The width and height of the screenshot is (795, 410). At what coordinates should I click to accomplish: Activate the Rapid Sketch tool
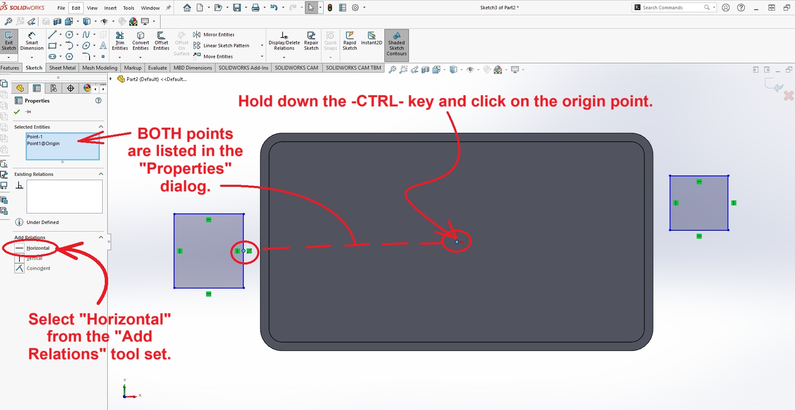[x=350, y=41]
